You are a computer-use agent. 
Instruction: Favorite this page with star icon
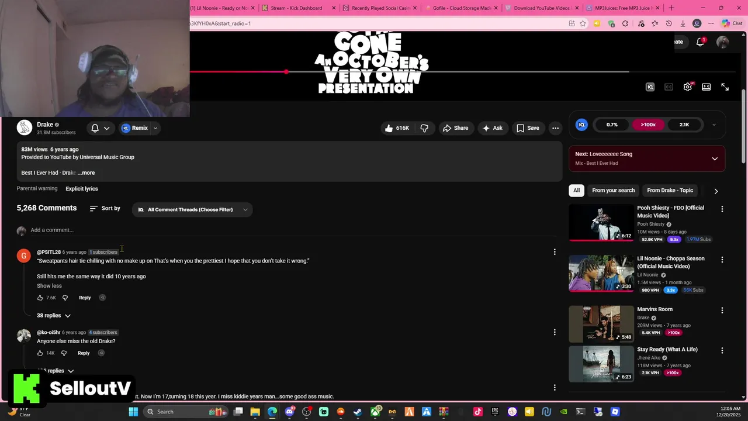[x=583, y=23]
